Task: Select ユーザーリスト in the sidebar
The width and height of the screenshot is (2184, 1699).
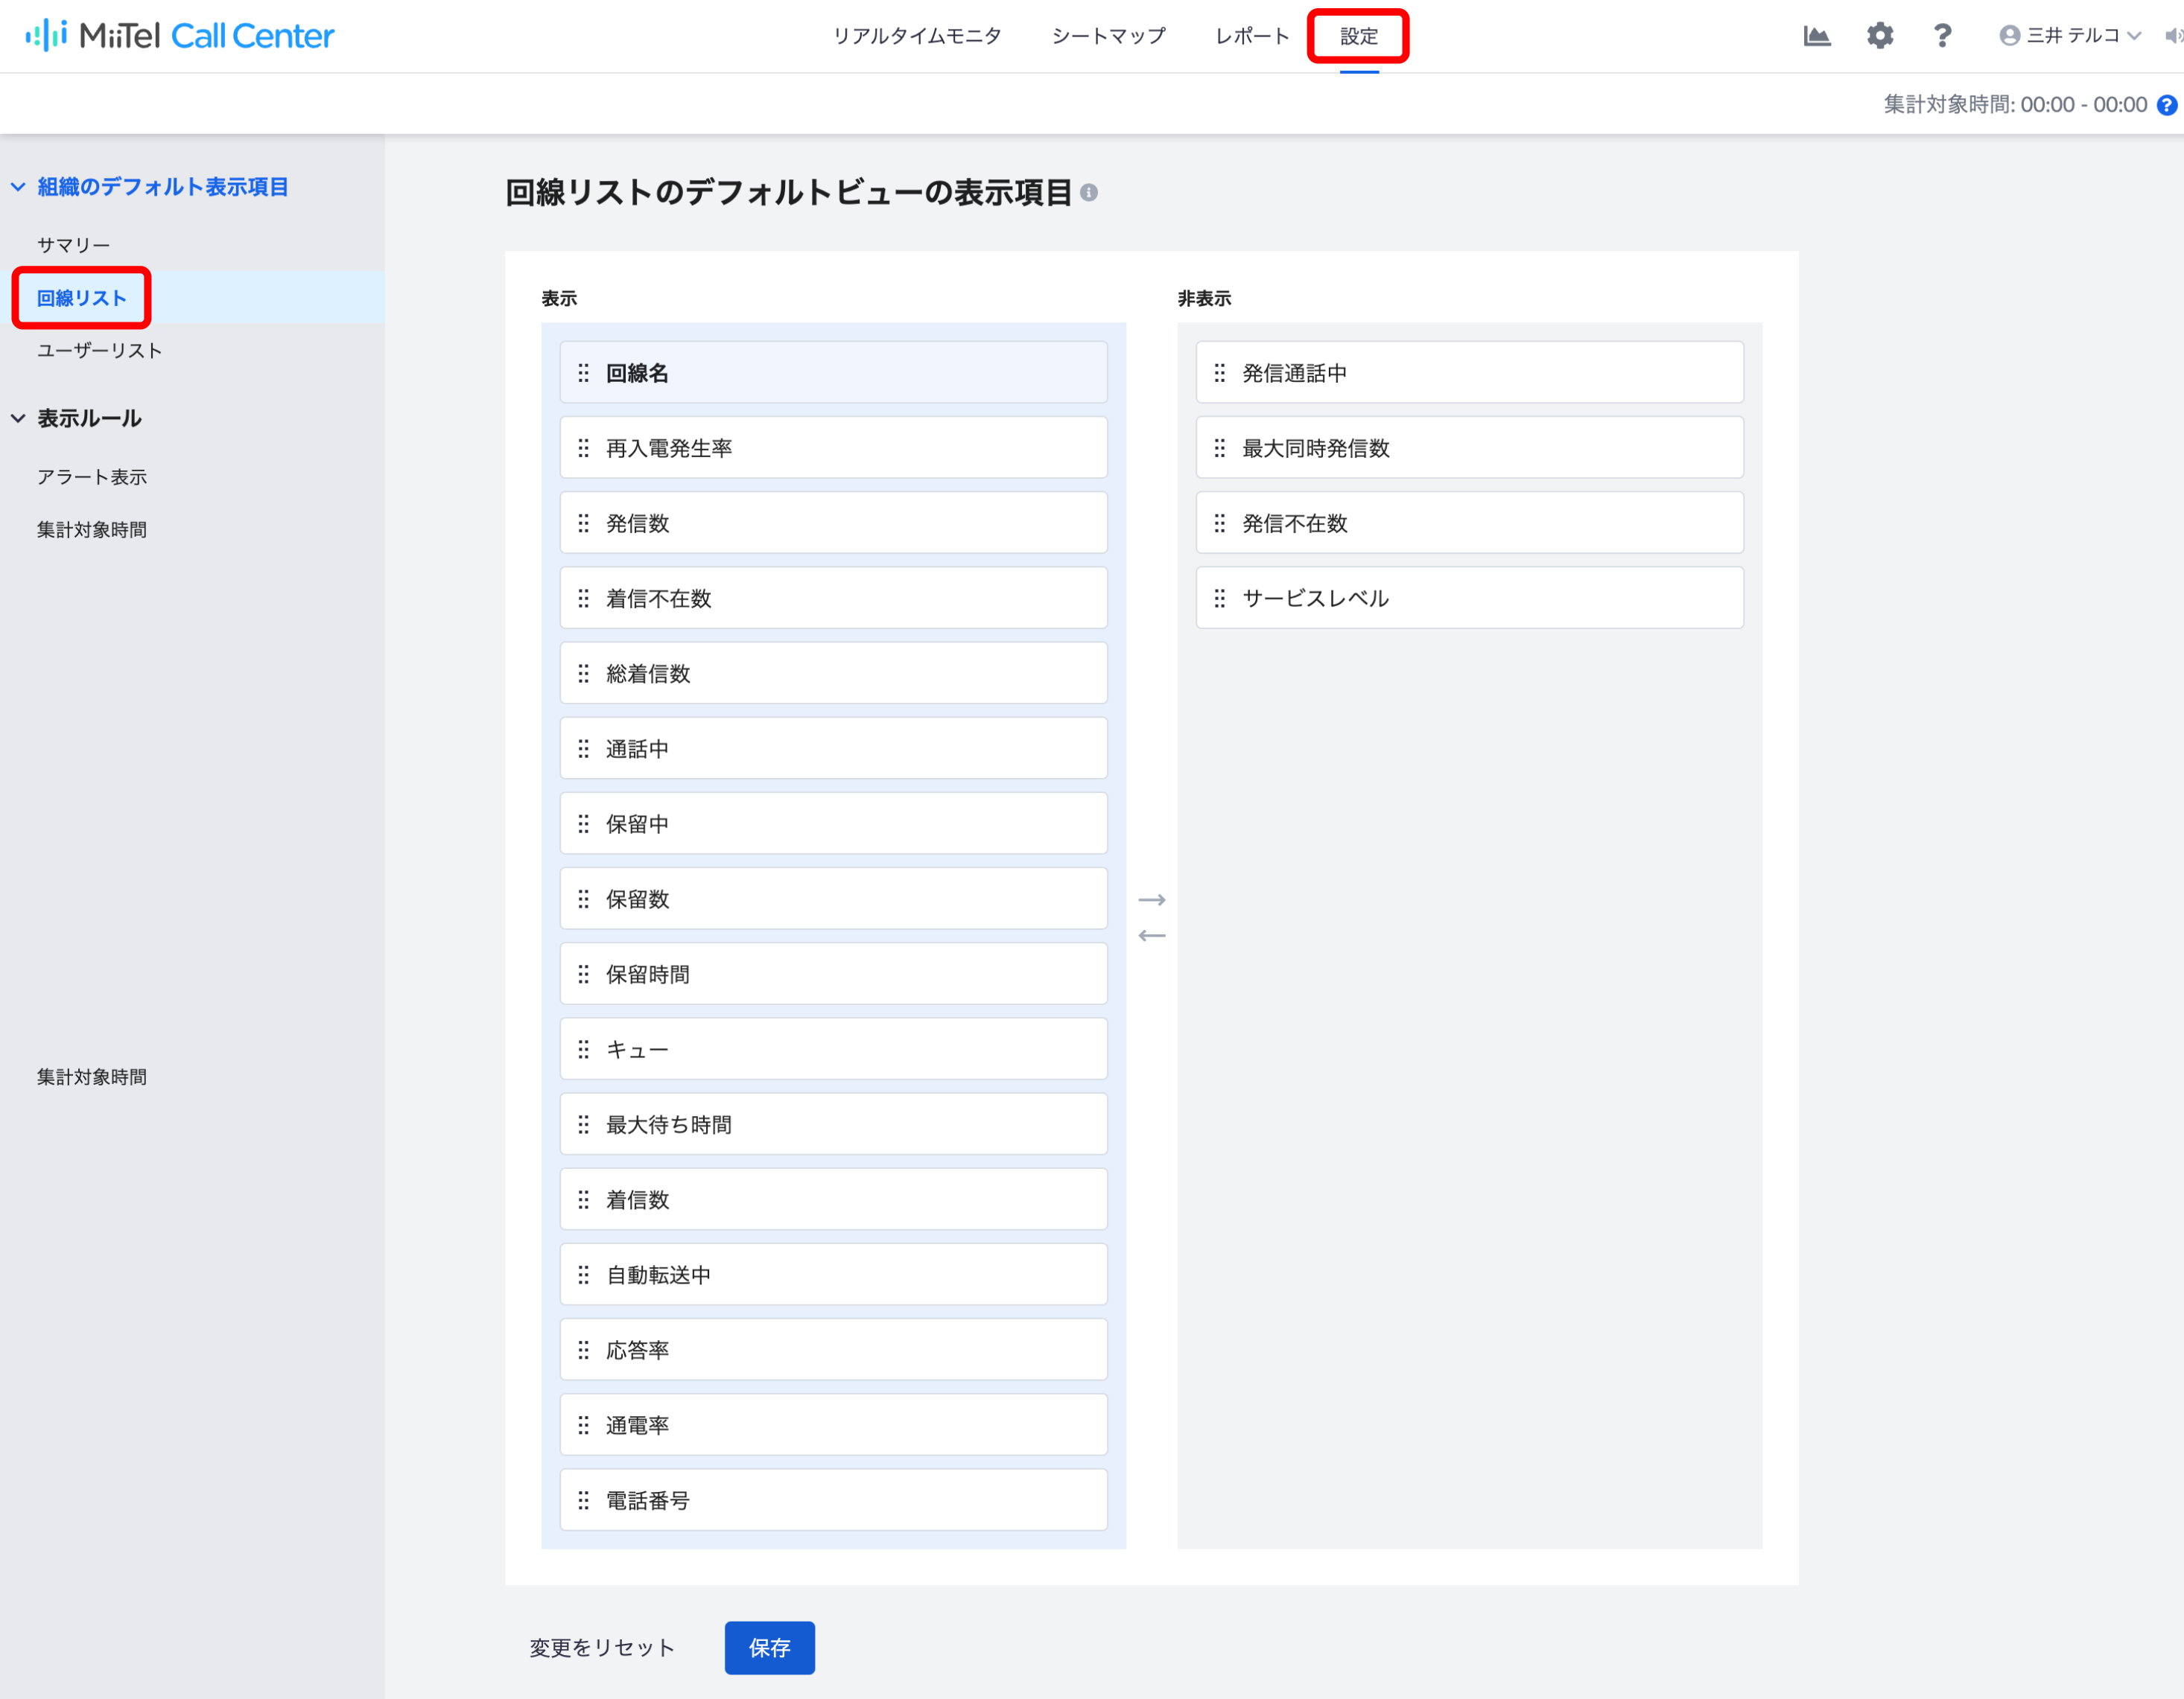Action: (100, 351)
